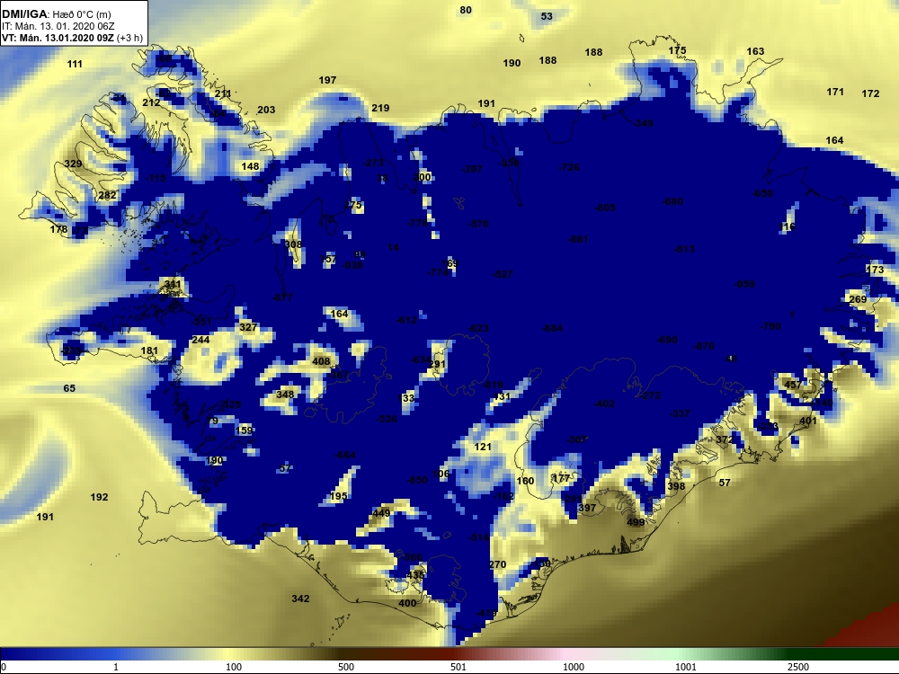This screenshot has width=899, height=674.
Task: Click the map value 181
Action: tap(149, 350)
